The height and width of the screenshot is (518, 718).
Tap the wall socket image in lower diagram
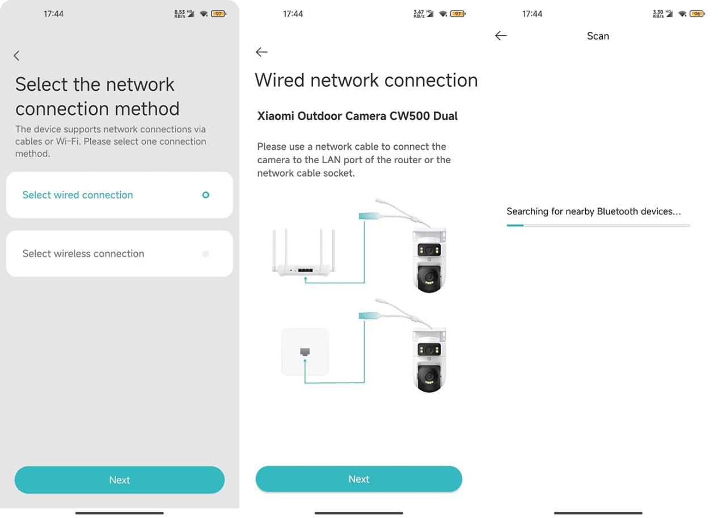[305, 351]
